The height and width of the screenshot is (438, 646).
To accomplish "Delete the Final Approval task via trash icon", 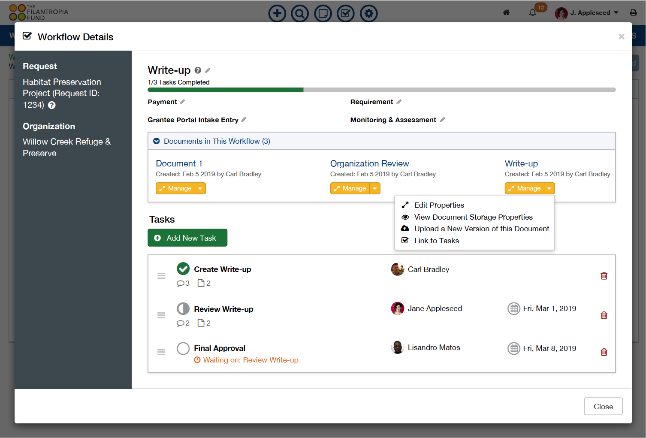I will 604,352.
